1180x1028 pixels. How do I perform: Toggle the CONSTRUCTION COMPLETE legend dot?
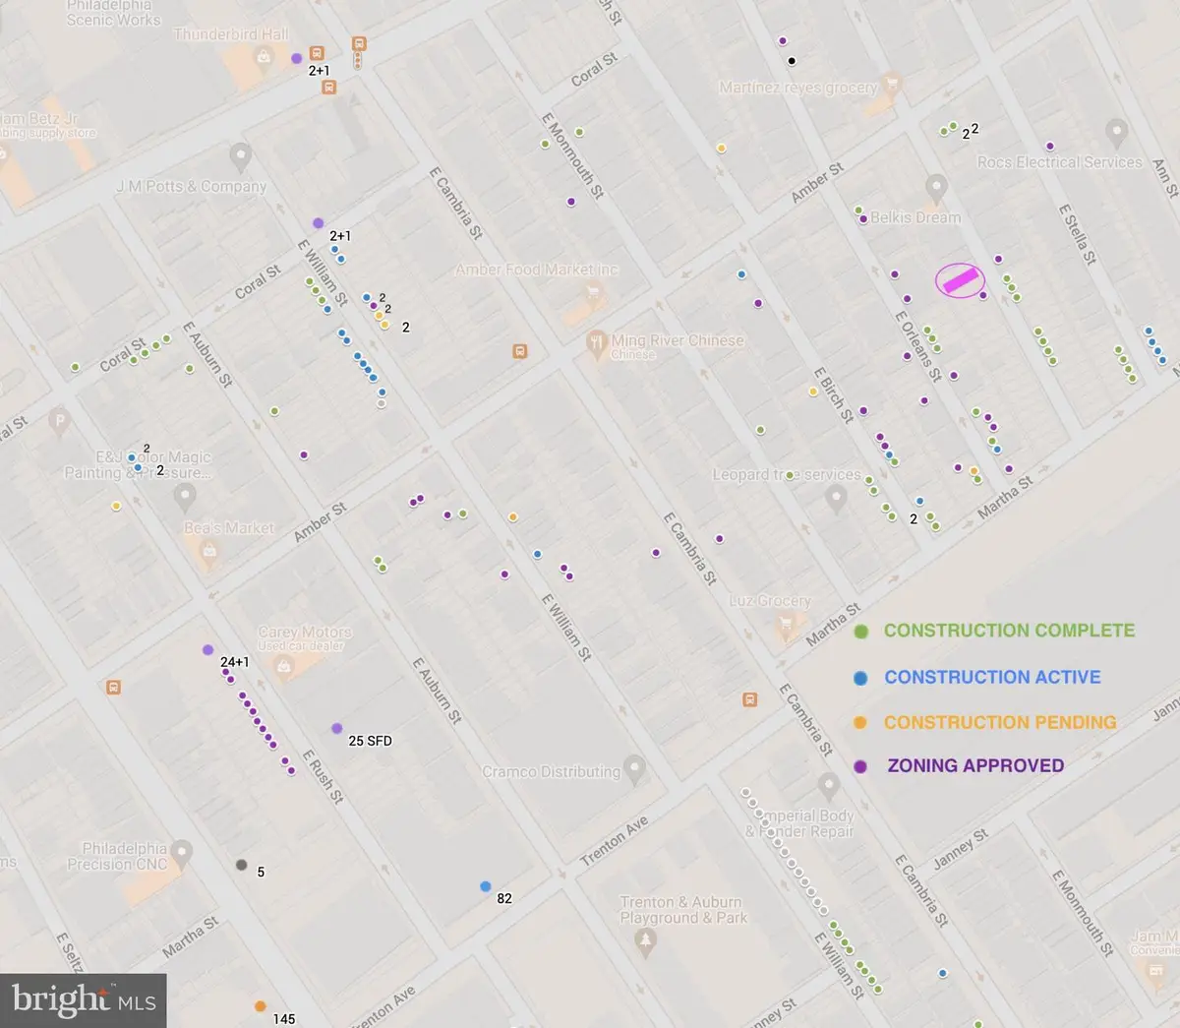(x=861, y=631)
